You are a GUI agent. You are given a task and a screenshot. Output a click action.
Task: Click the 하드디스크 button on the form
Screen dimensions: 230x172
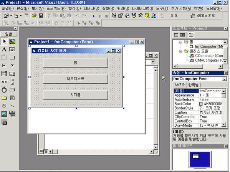(x=75, y=79)
